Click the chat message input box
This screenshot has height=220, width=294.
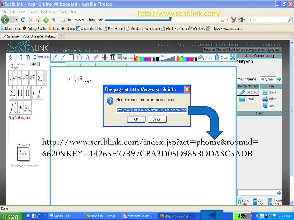tap(257, 193)
